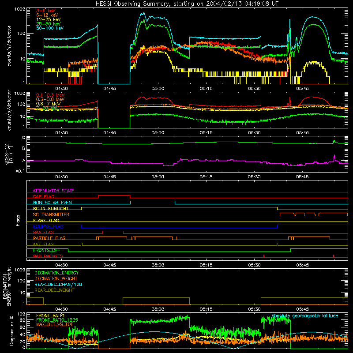Click the 05:15 tick under the Flags panel
353x353 pixels.
pyautogui.click(x=206, y=265)
